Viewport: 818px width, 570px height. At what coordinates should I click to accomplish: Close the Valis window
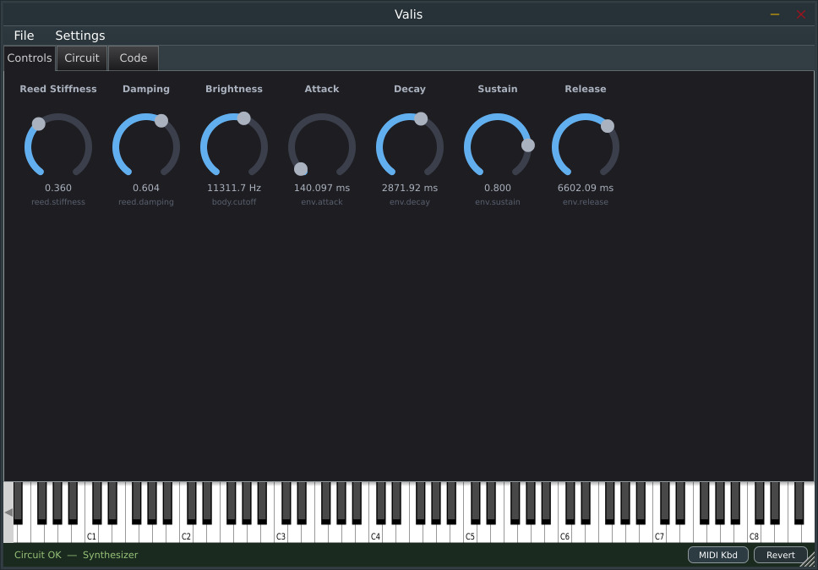pyautogui.click(x=801, y=14)
